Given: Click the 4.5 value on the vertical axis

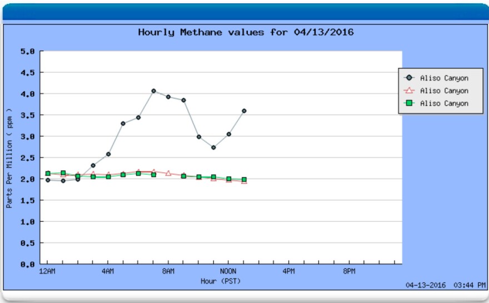Looking at the screenshot, I should (x=28, y=73).
